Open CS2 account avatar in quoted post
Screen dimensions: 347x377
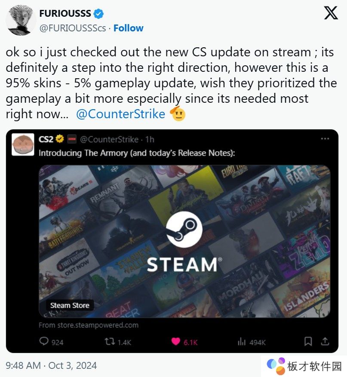pos(23,144)
